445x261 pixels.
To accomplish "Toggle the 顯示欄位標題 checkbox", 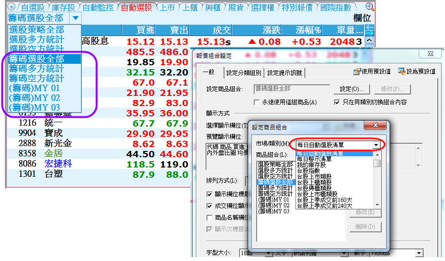I will [210, 194].
